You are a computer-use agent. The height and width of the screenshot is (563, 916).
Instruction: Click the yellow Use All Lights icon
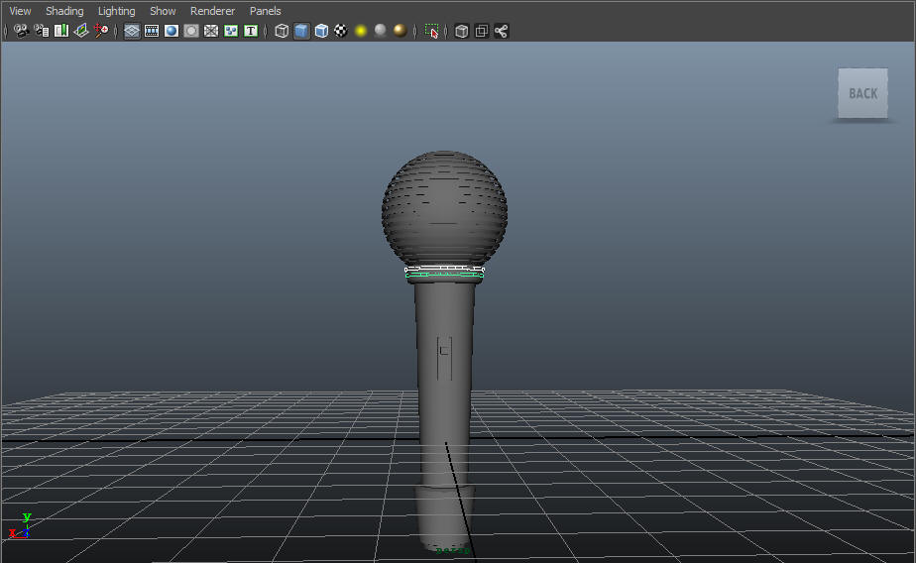pyautogui.click(x=361, y=31)
